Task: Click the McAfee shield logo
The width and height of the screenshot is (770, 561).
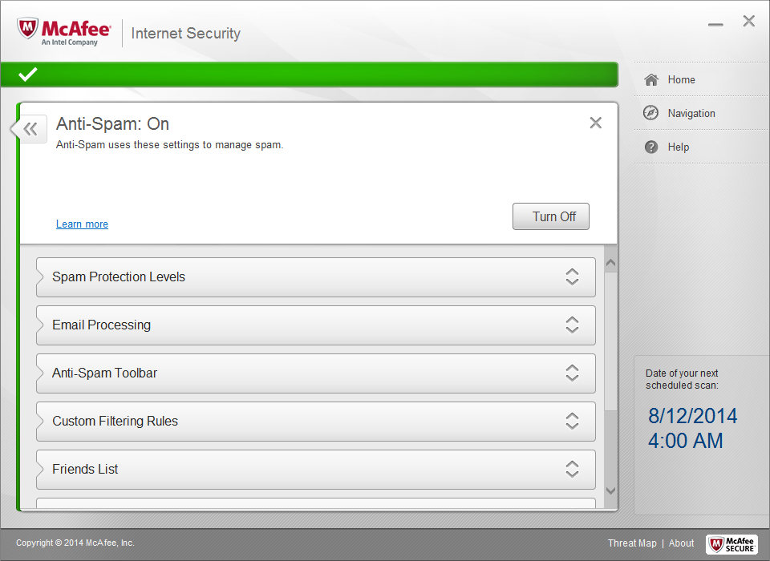Action: pyautogui.click(x=28, y=30)
